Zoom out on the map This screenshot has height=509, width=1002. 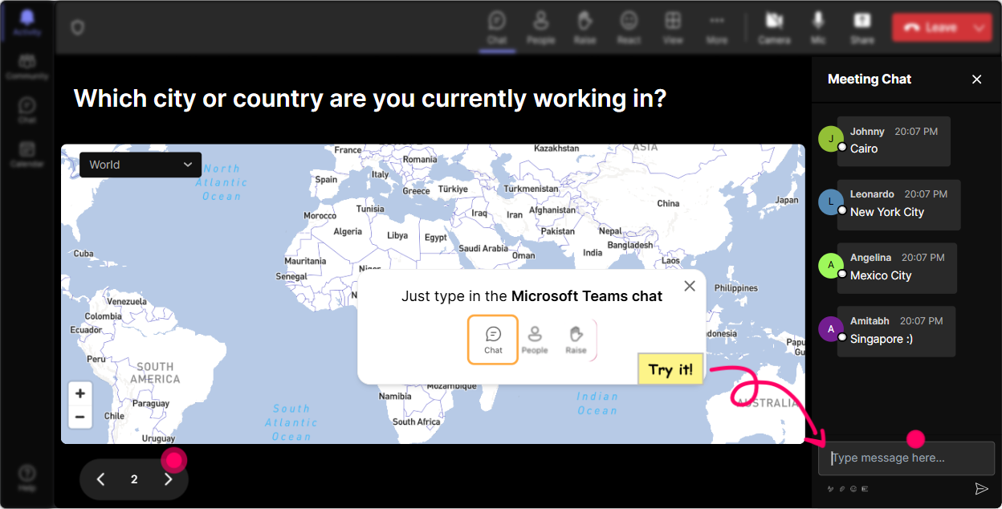(x=80, y=417)
